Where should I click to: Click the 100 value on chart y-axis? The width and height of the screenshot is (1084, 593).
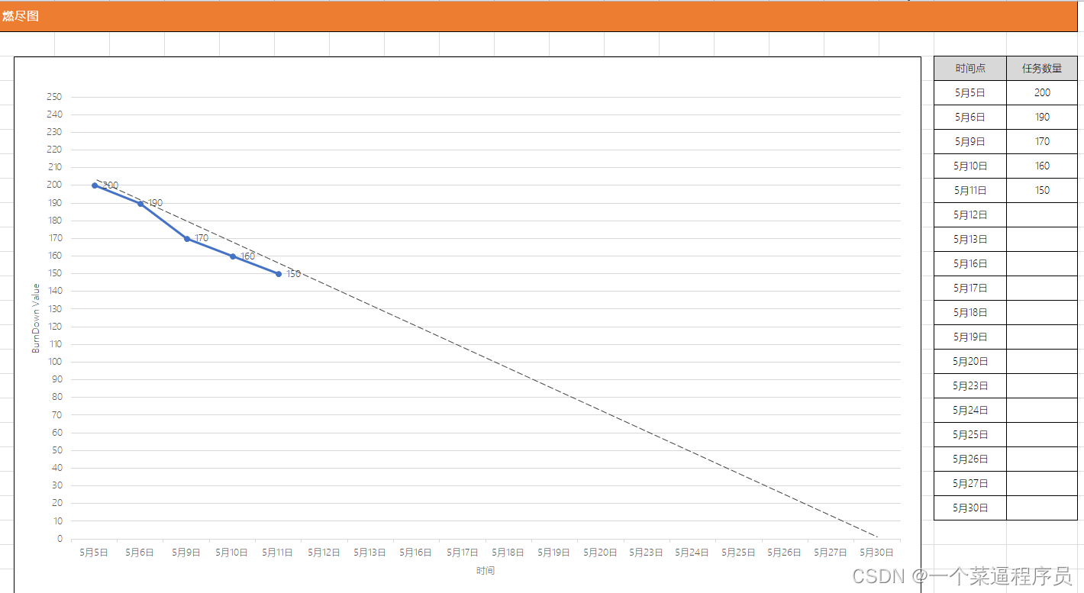click(54, 362)
